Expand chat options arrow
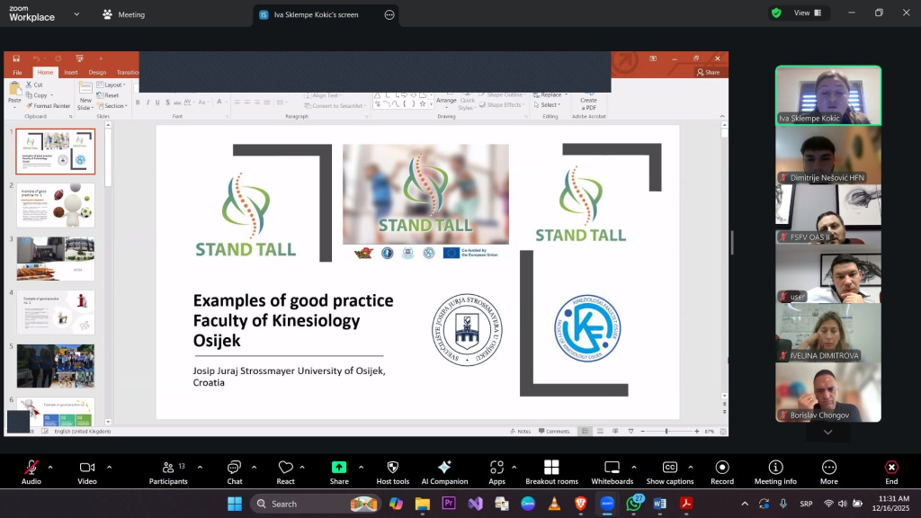Image resolution: width=921 pixels, height=518 pixels. [254, 468]
